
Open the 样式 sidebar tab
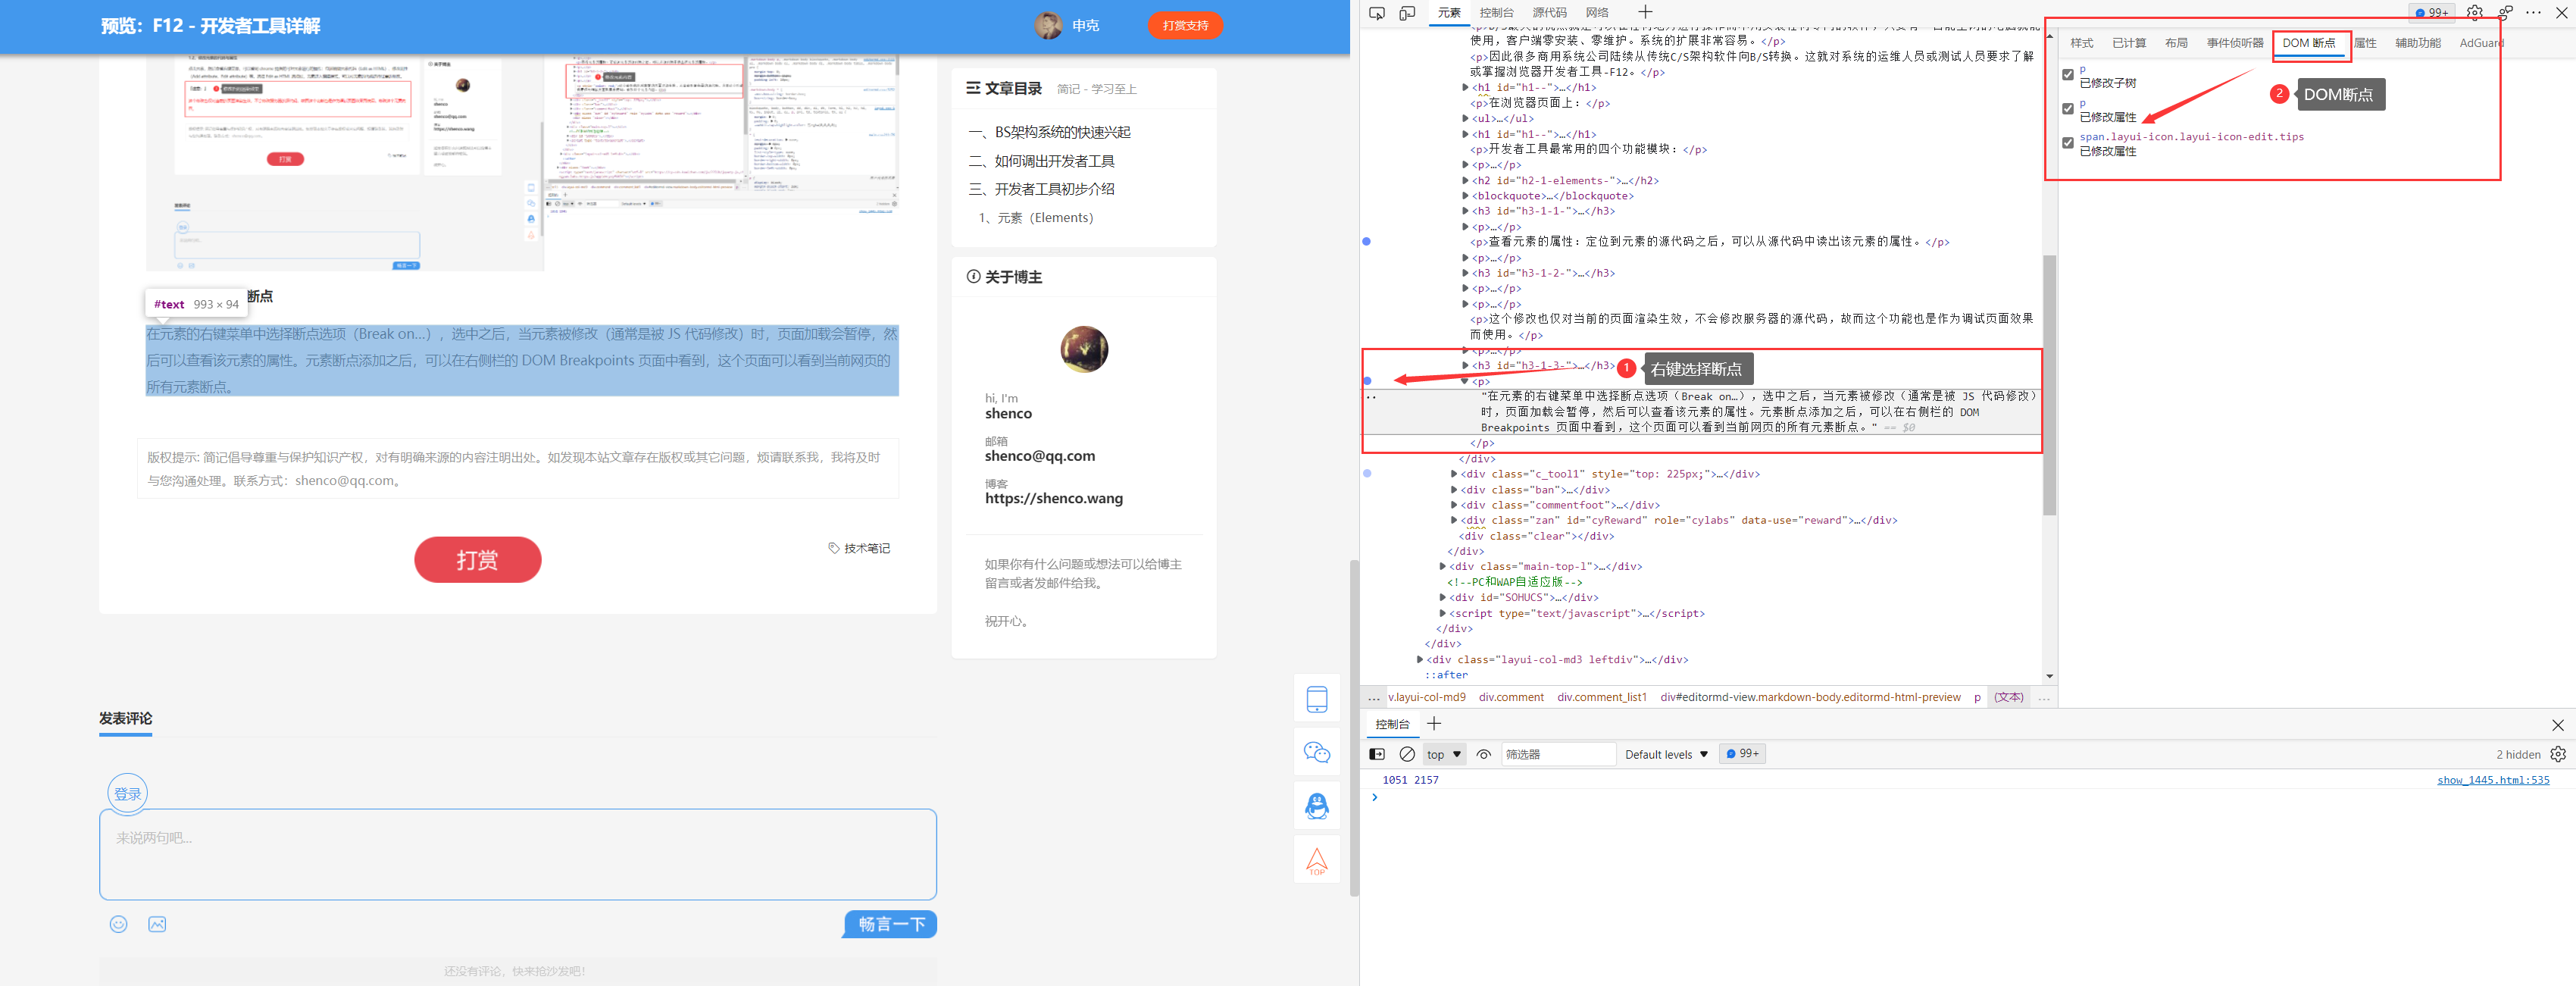click(2081, 43)
